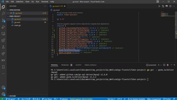The width and height of the screenshot is (177, 100).
Task: Open changes compare icon in editor toolbar
Action: [x=163, y=6]
